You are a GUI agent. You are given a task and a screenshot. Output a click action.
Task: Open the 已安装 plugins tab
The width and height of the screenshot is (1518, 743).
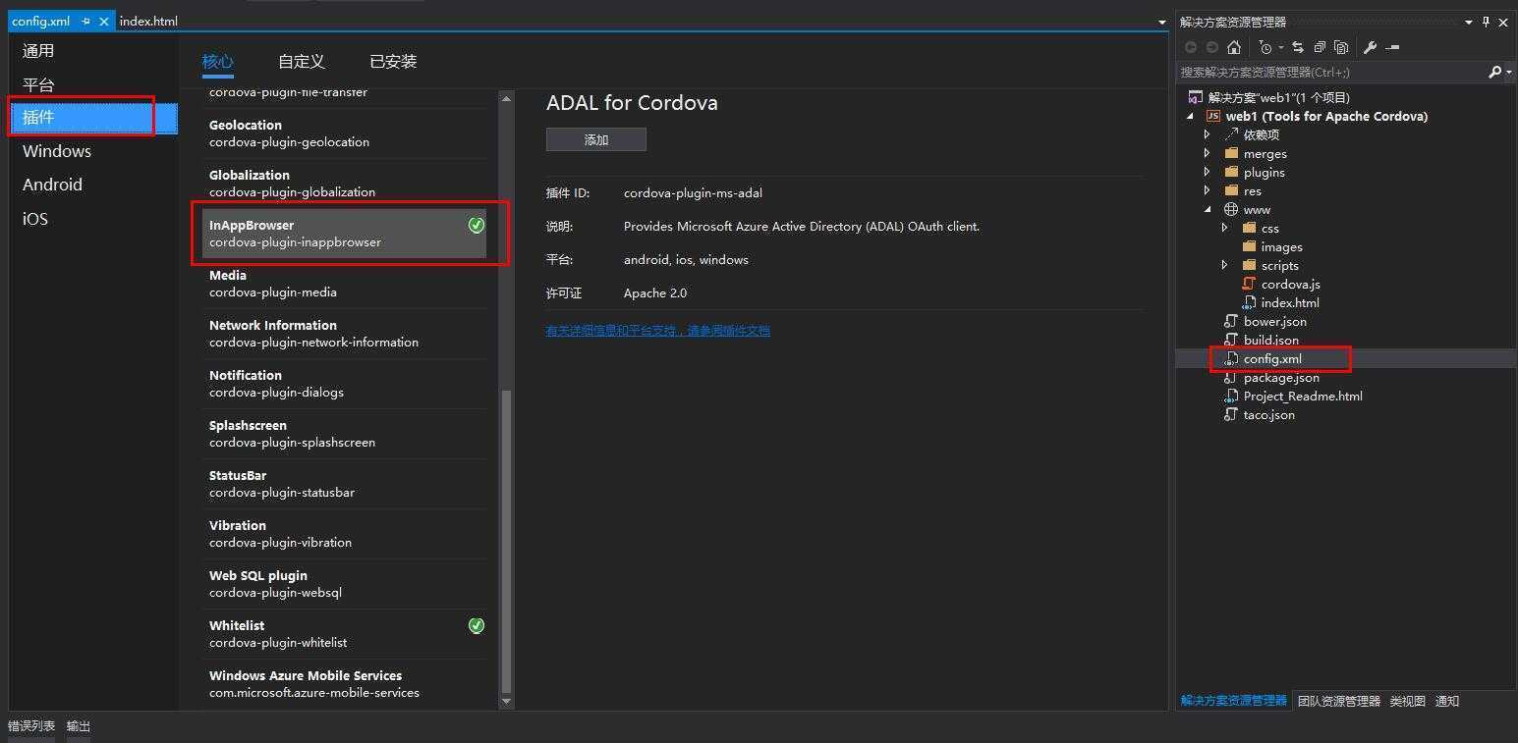393,62
